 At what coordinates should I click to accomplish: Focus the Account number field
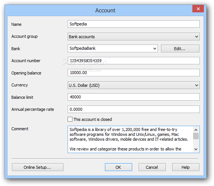(x=133, y=61)
